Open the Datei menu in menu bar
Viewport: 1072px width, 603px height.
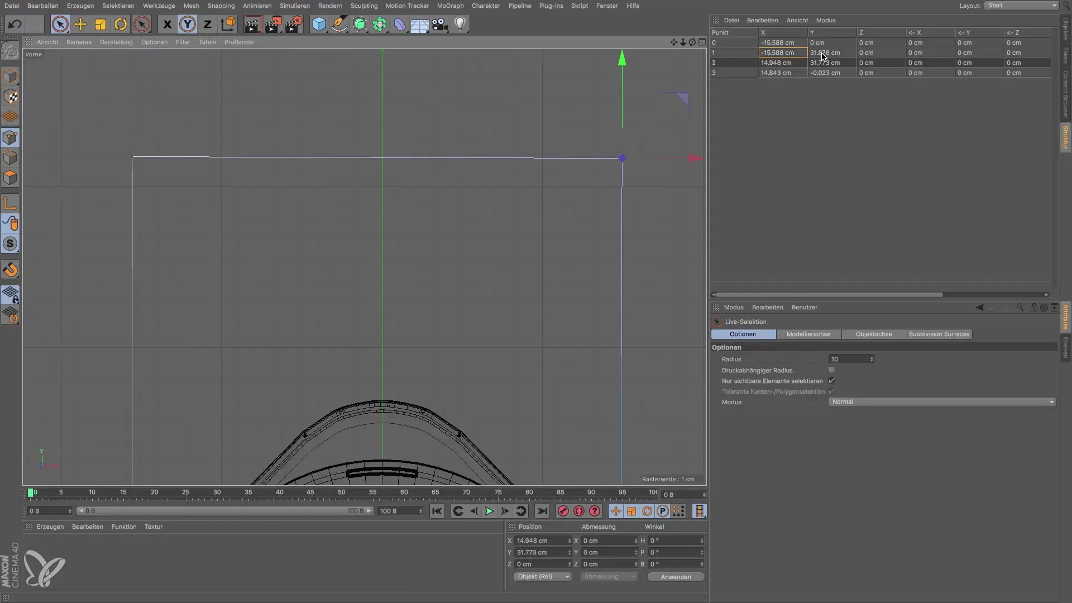[x=12, y=6]
